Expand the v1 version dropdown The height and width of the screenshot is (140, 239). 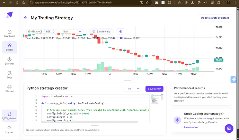[x=133, y=88]
